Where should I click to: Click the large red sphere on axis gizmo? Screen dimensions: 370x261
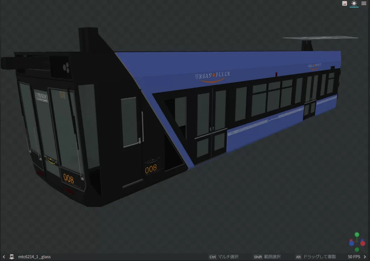[x=362, y=243]
